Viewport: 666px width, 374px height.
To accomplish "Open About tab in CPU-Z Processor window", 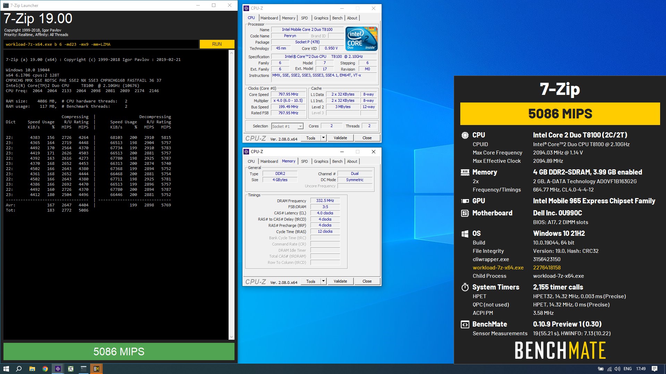I will [352, 18].
